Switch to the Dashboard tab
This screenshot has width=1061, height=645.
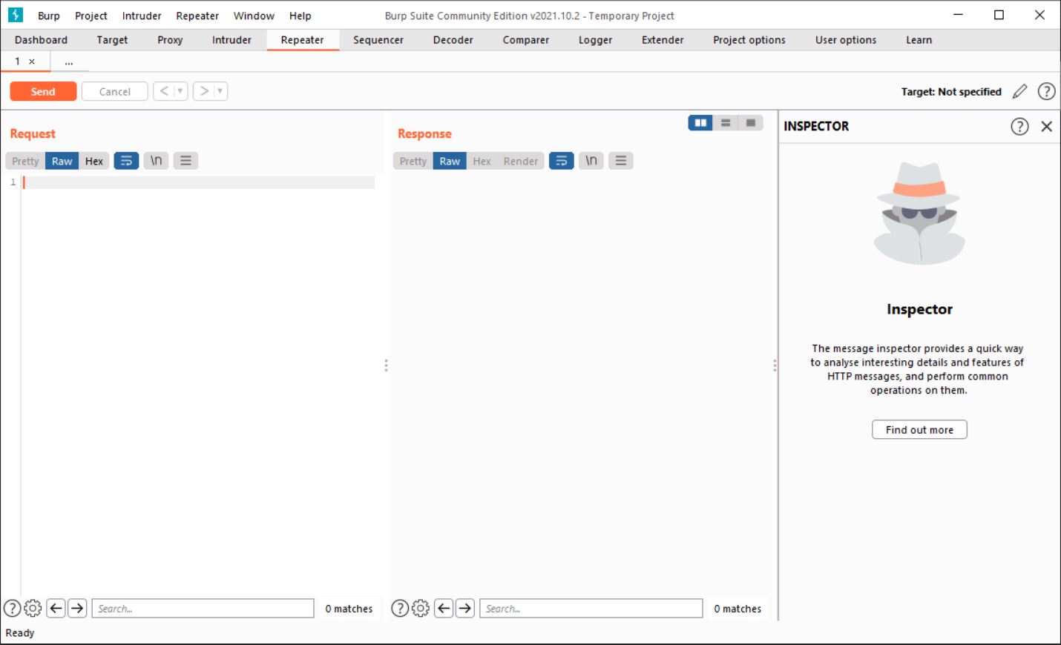click(41, 40)
